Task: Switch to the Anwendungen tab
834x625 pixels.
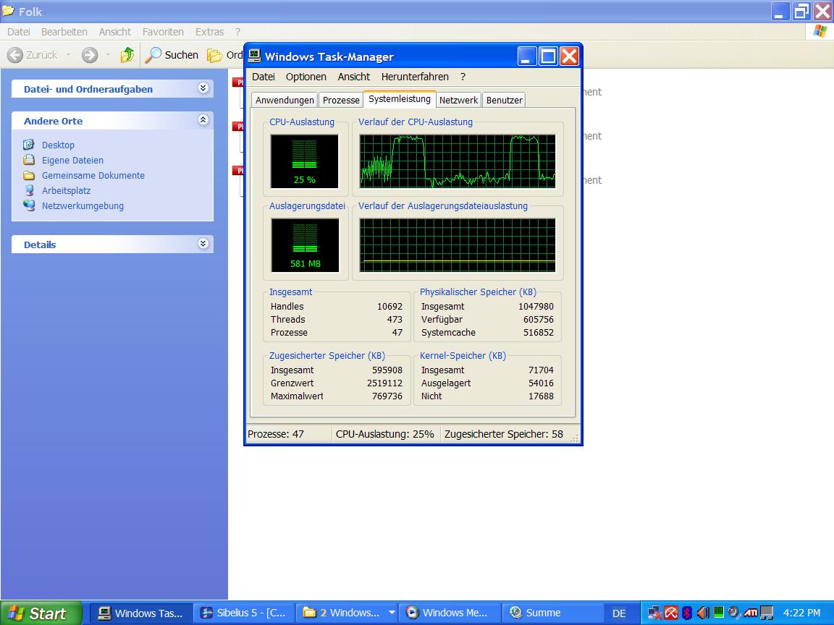Action: click(x=285, y=100)
